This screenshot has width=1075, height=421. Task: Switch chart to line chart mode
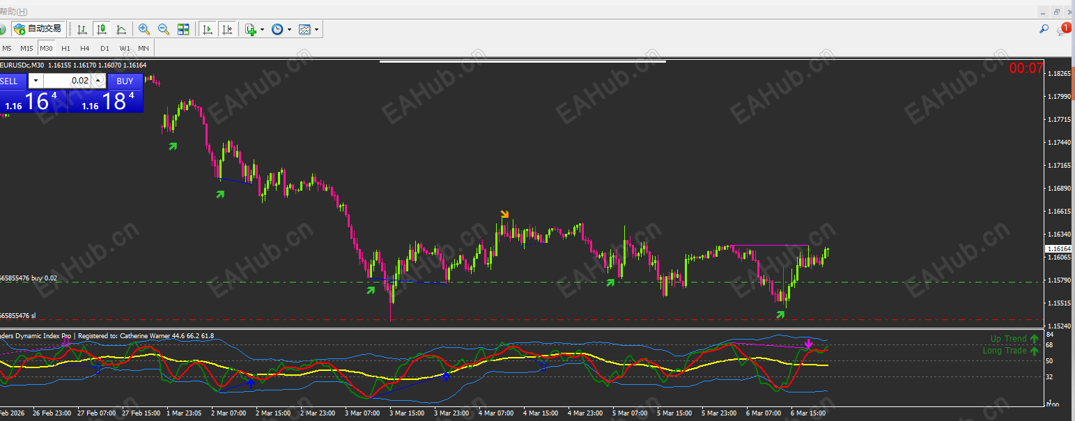click(121, 29)
